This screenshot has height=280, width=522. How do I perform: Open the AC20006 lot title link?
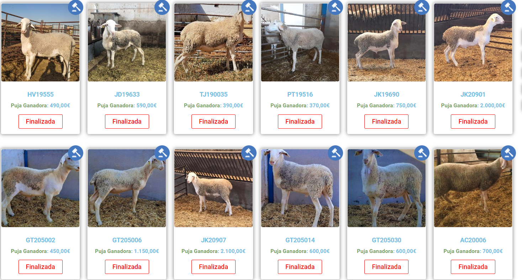pyautogui.click(x=473, y=240)
